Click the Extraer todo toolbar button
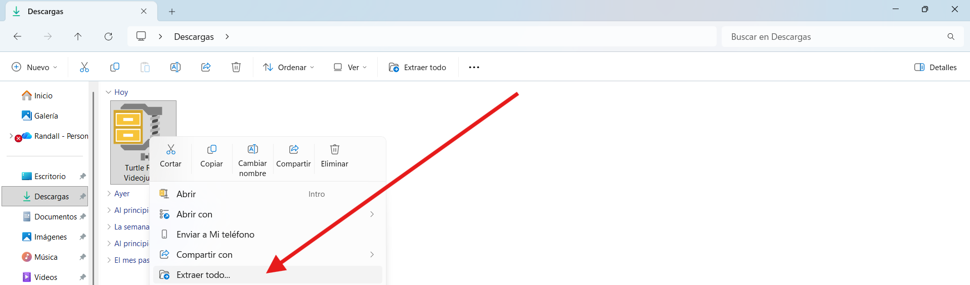 pos(418,67)
